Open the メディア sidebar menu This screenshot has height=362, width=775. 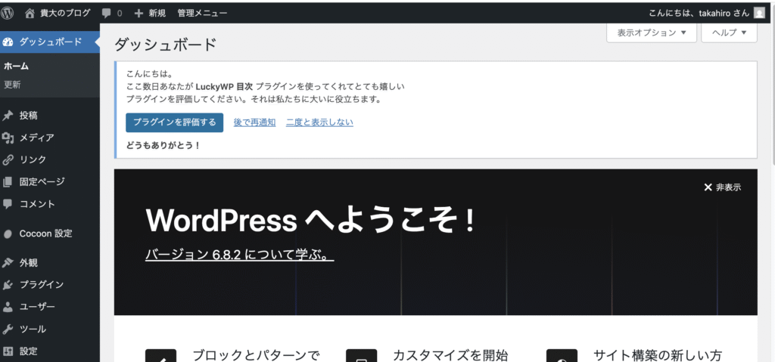point(50,138)
